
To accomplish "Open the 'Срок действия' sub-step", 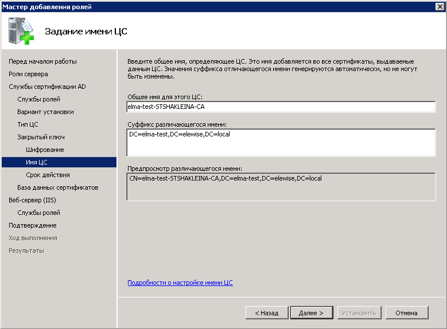I will click(48, 175).
